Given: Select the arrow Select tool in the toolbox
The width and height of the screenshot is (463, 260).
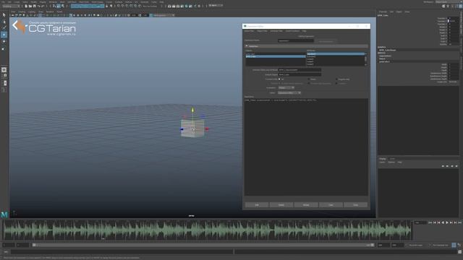Looking at the screenshot, I should (x=4, y=15).
